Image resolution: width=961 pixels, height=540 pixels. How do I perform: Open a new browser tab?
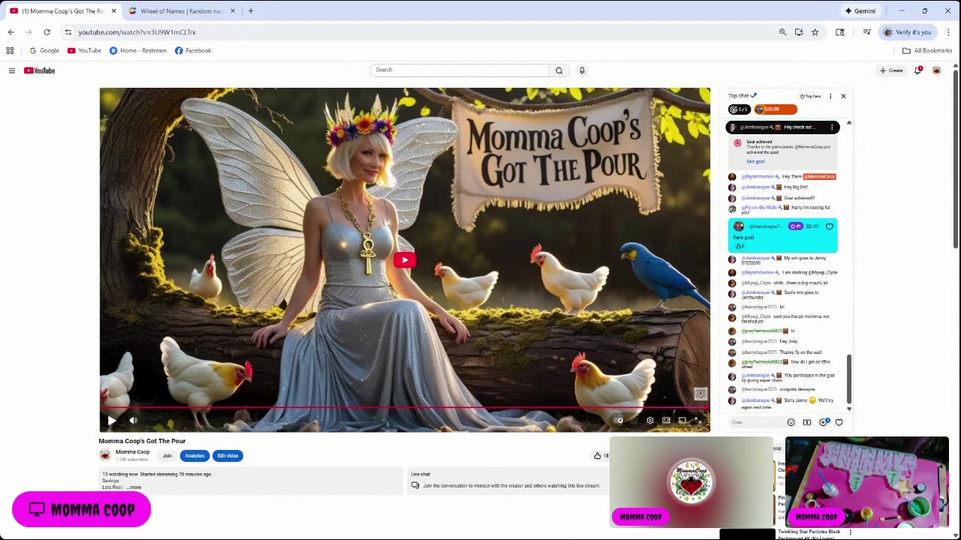pyautogui.click(x=251, y=11)
